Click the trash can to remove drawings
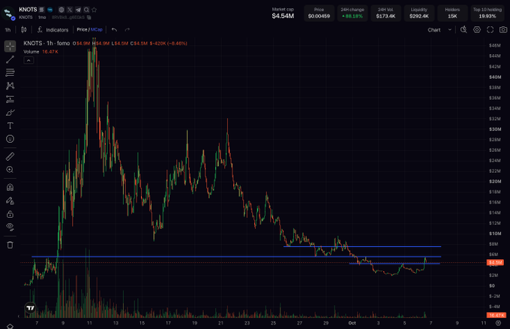Image resolution: width=510 pixels, height=329 pixels. pyautogui.click(x=10, y=245)
